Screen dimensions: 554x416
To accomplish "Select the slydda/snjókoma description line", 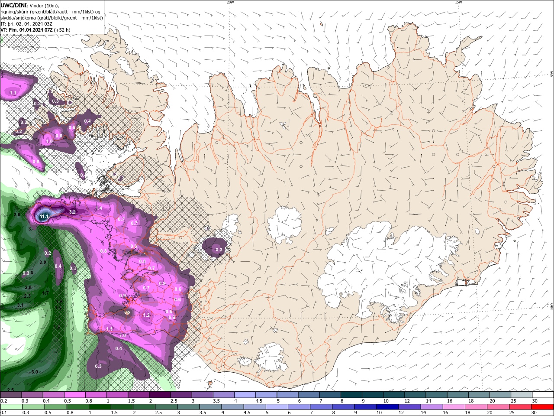I will pos(52,18).
